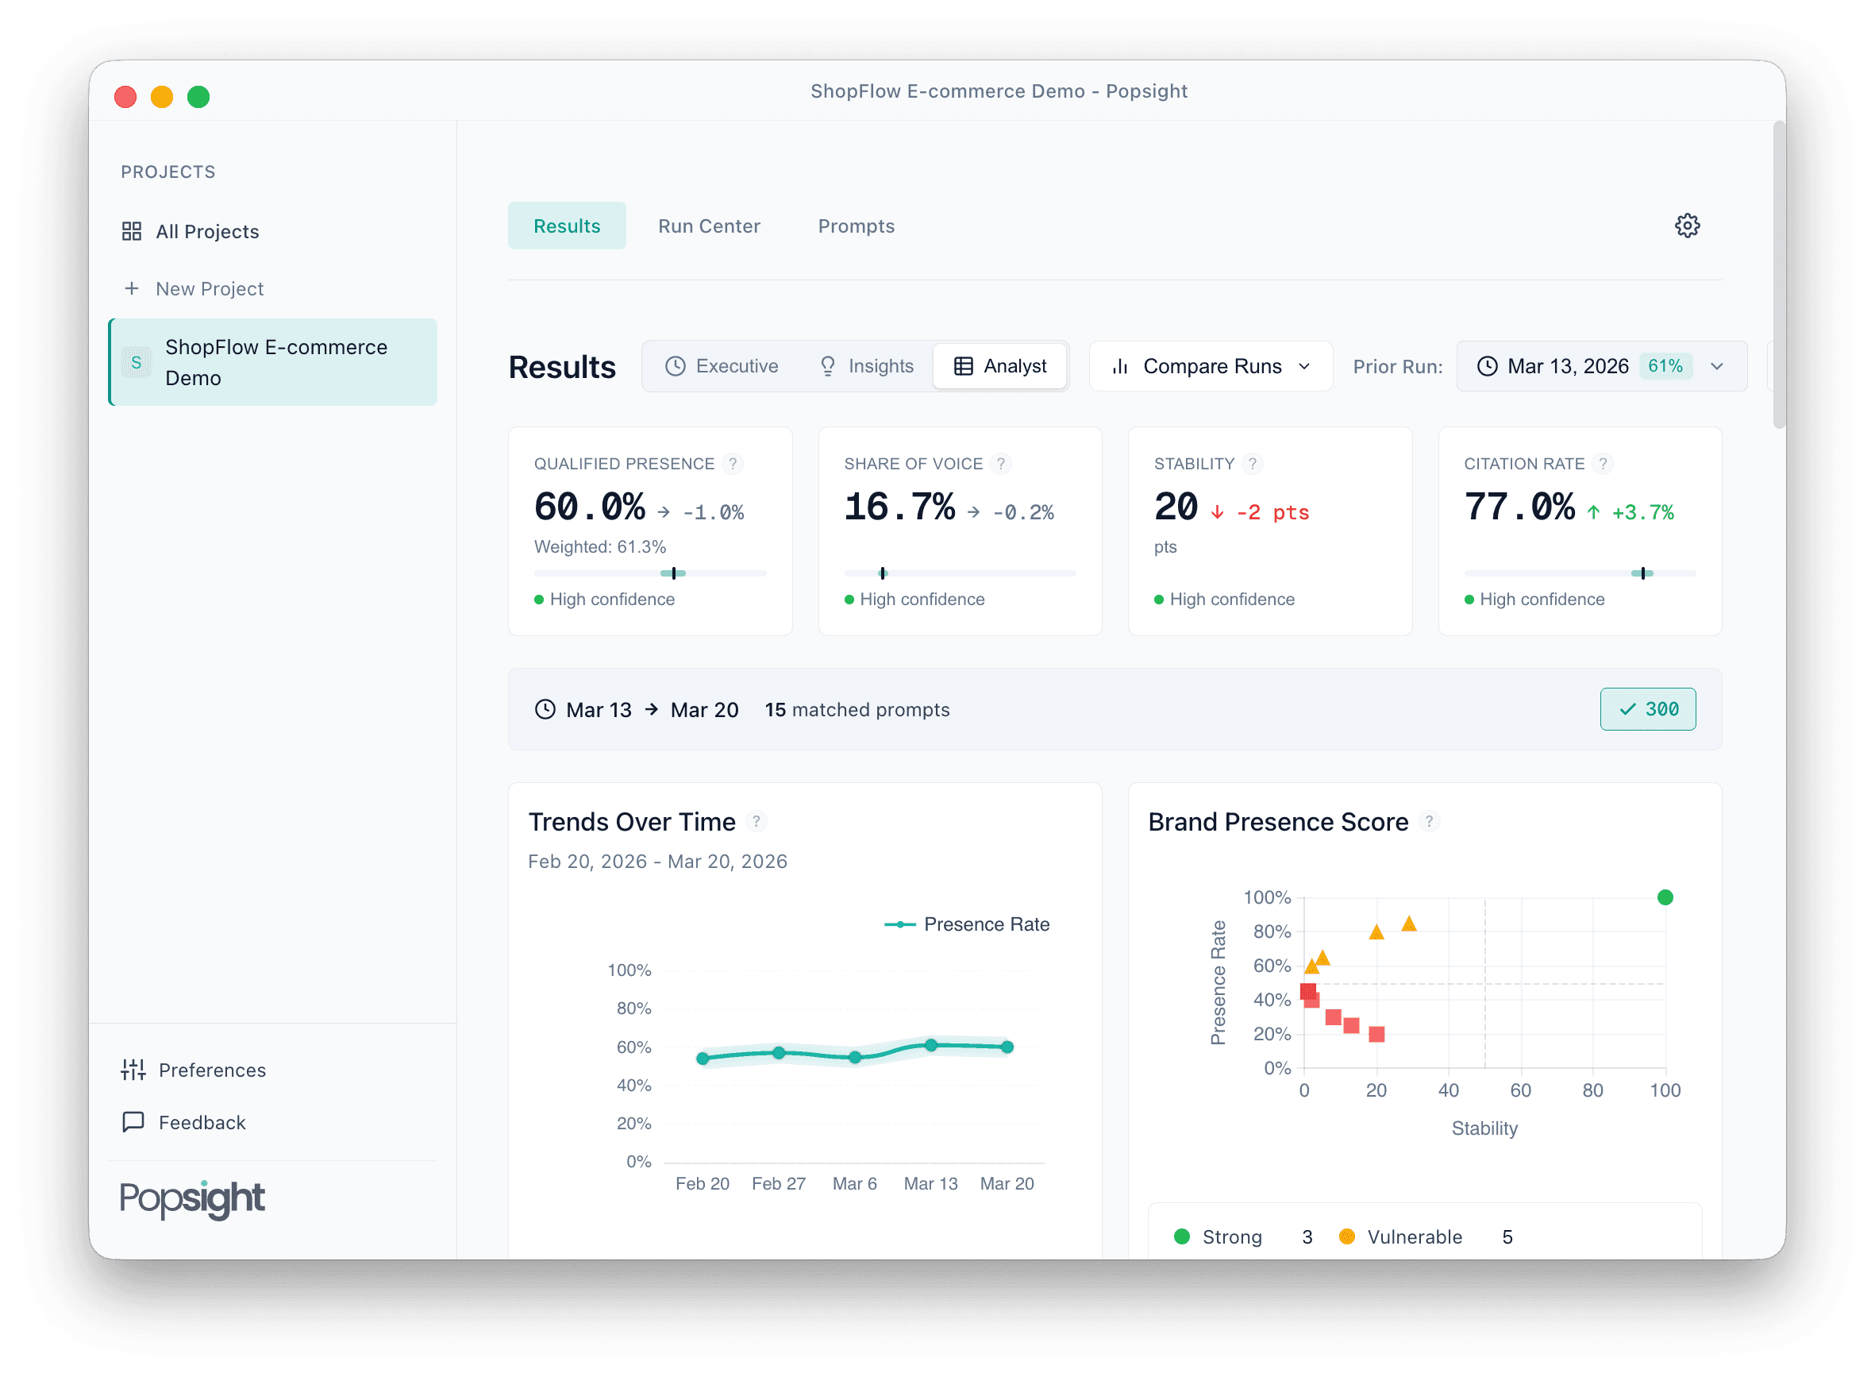This screenshot has width=1875, height=1377.
Task: Click the ShopFlow project S avatar
Action: tap(137, 363)
